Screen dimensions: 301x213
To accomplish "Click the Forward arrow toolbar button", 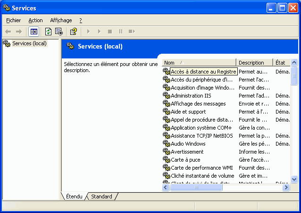I will coord(19,32).
